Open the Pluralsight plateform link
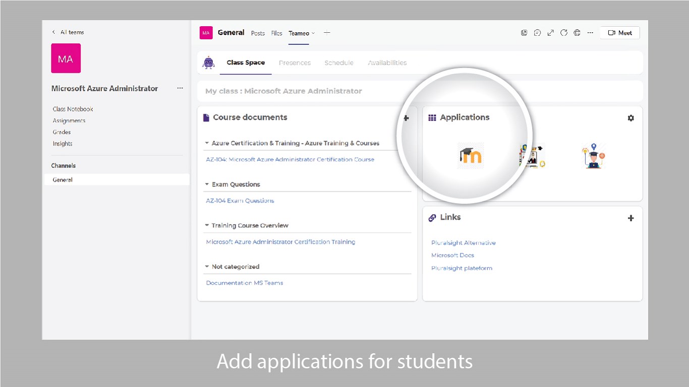 [x=462, y=268]
